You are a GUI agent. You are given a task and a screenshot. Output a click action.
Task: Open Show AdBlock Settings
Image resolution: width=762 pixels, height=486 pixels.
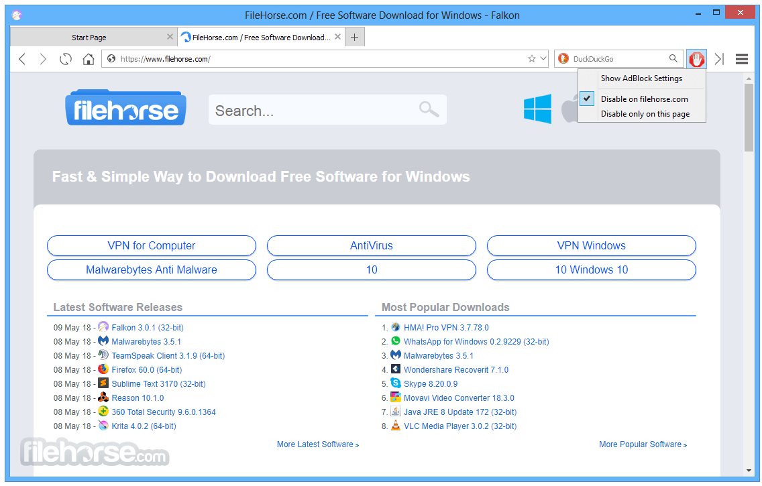641,78
